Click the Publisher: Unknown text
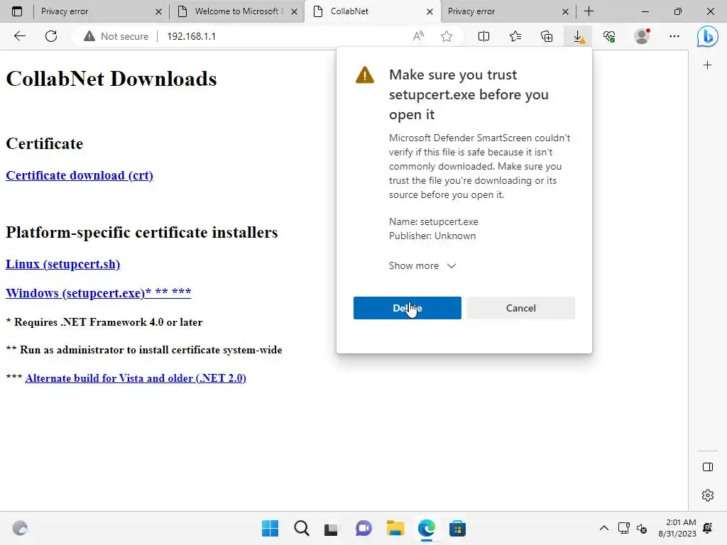Screen dimensions: 727x545 pos(432,236)
